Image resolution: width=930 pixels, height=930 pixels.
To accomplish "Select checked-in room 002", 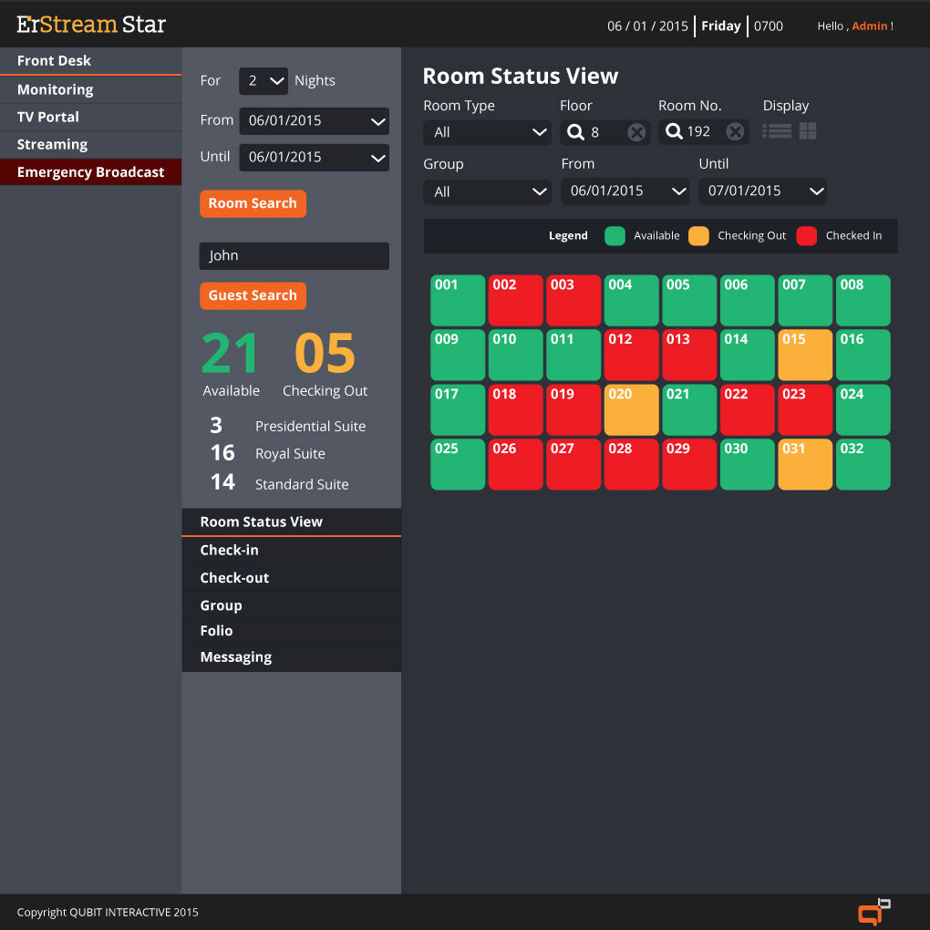I will click(x=515, y=300).
